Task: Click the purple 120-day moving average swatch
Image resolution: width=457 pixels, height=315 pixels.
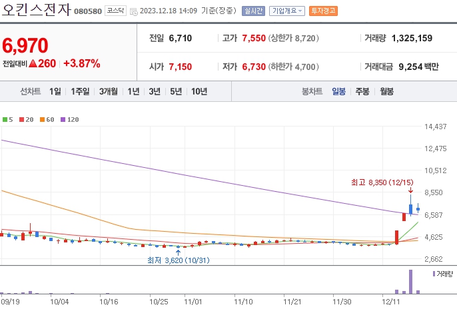Action: [x=63, y=119]
